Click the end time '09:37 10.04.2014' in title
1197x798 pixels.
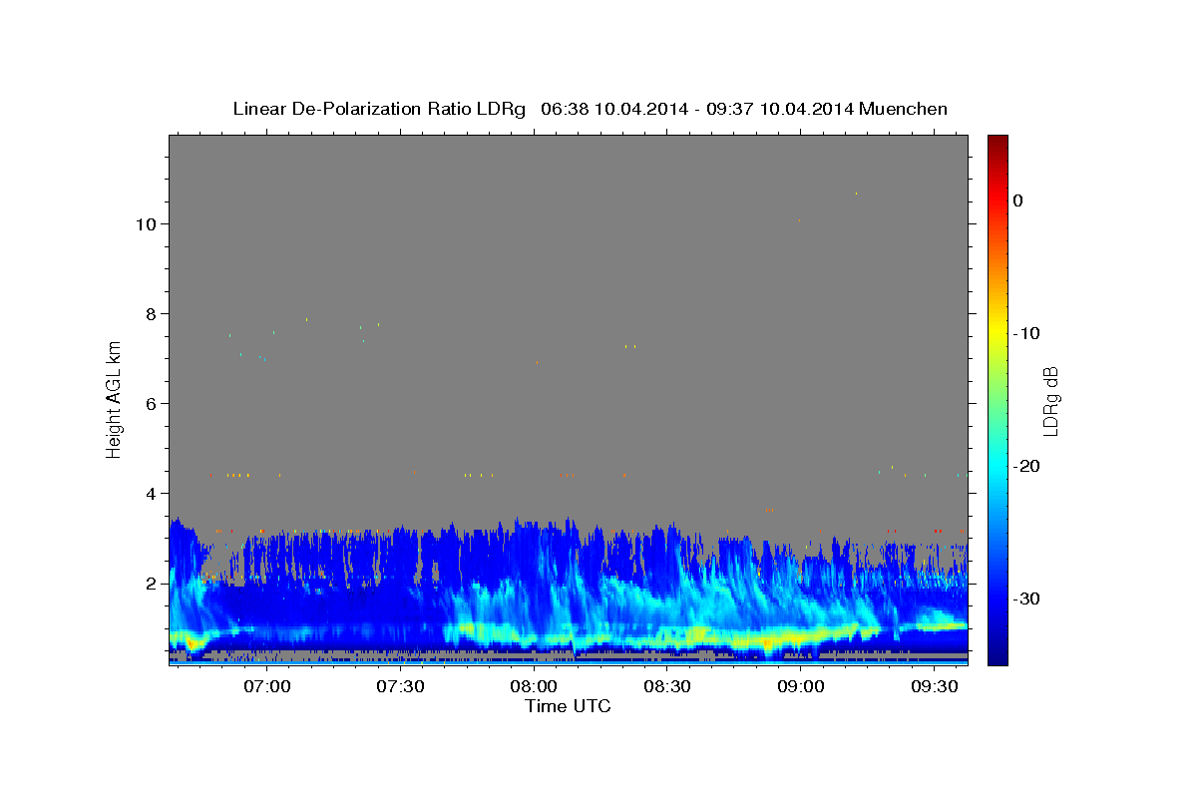click(x=779, y=109)
